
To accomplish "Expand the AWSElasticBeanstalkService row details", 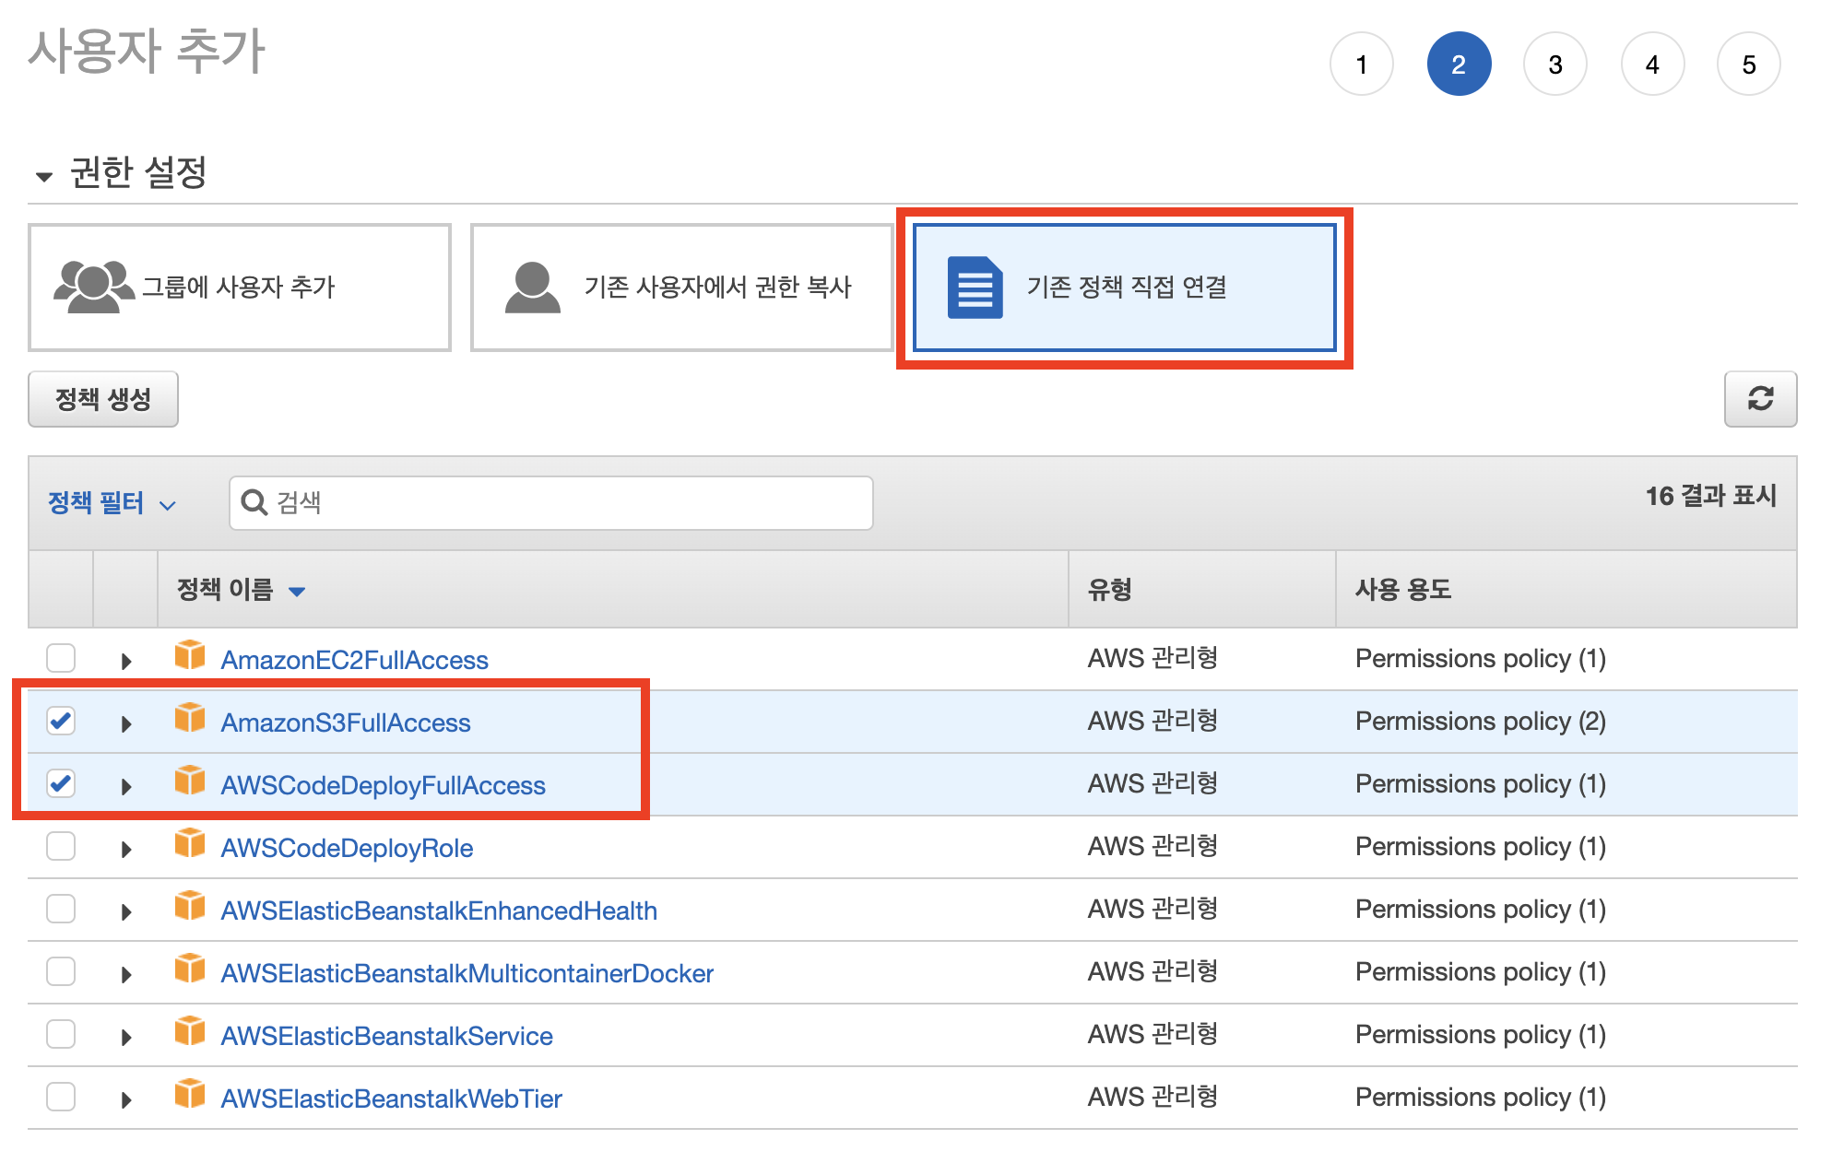I will coord(126,1037).
